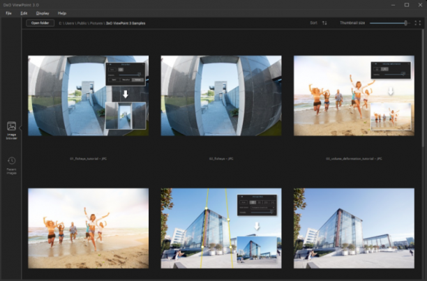Click the 01_fisheye_tutorial file name
This screenshot has width=427, height=281.
pyautogui.click(x=88, y=158)
